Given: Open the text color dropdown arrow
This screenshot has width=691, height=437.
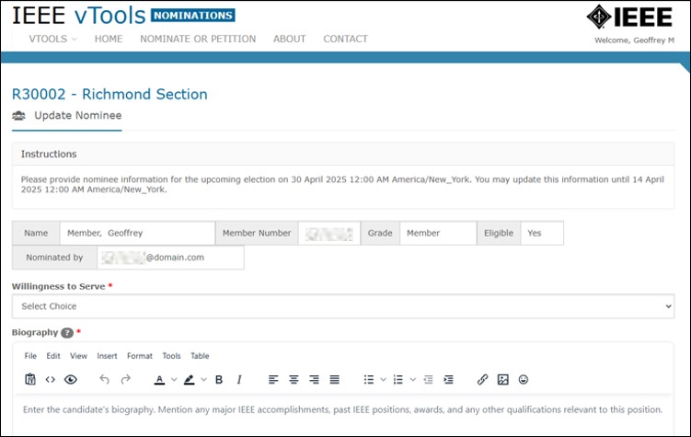Looking at the screenshot, I should click(x=174, y=379).
